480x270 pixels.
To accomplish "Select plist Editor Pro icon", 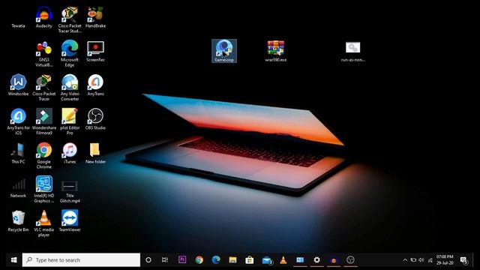I will 70,121.
